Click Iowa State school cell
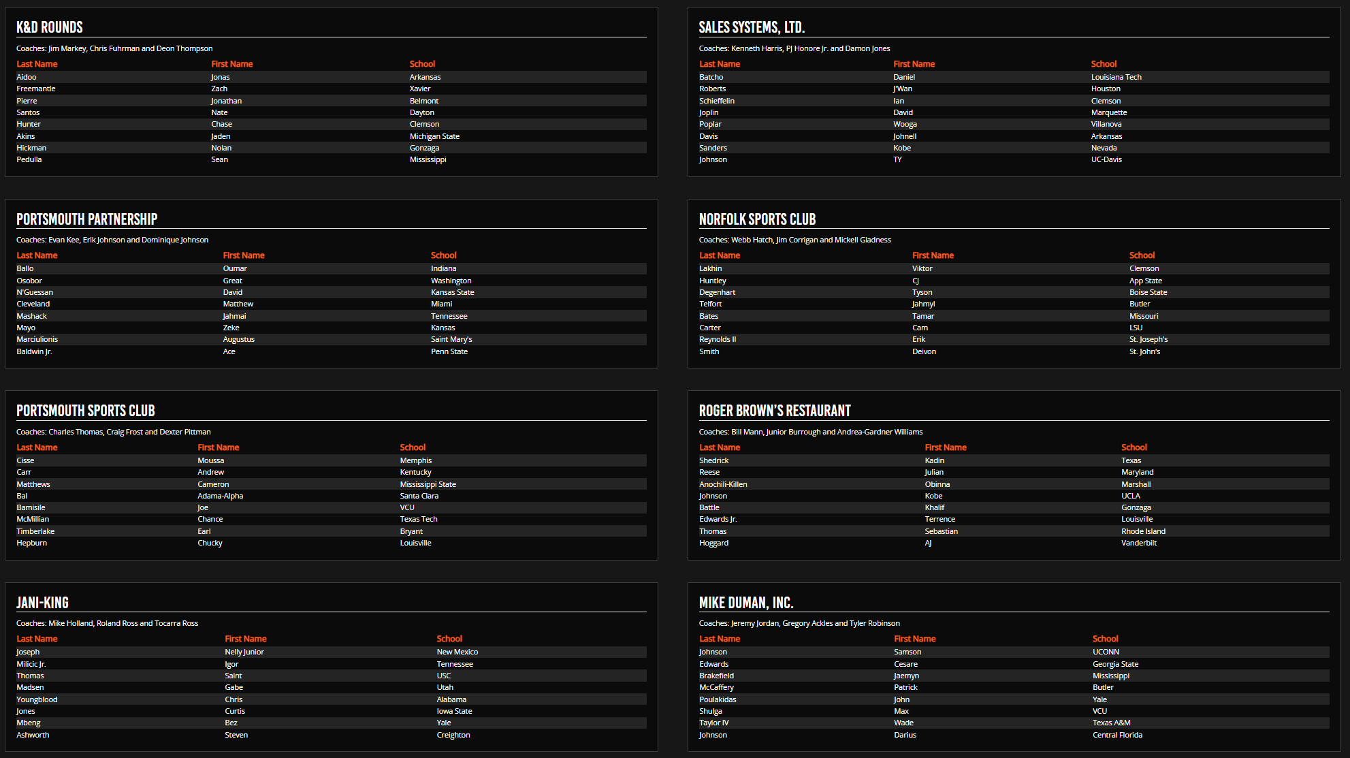This screenshot has width=1350, height=758. (455, 711)
